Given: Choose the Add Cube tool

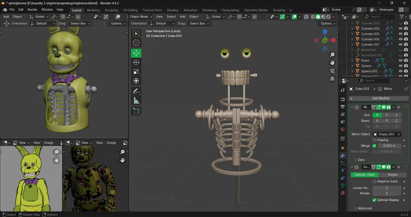Looking at the screenshot, I should pos(136,111).
